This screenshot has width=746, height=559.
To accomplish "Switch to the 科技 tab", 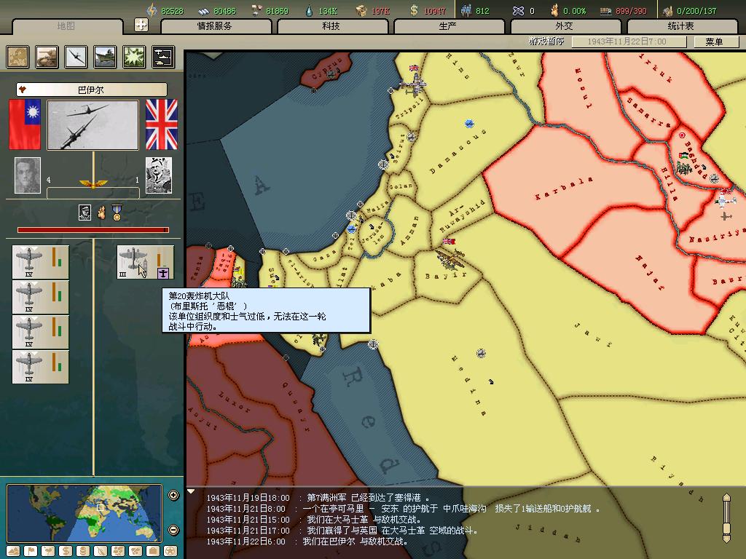I will click(331, 26).
